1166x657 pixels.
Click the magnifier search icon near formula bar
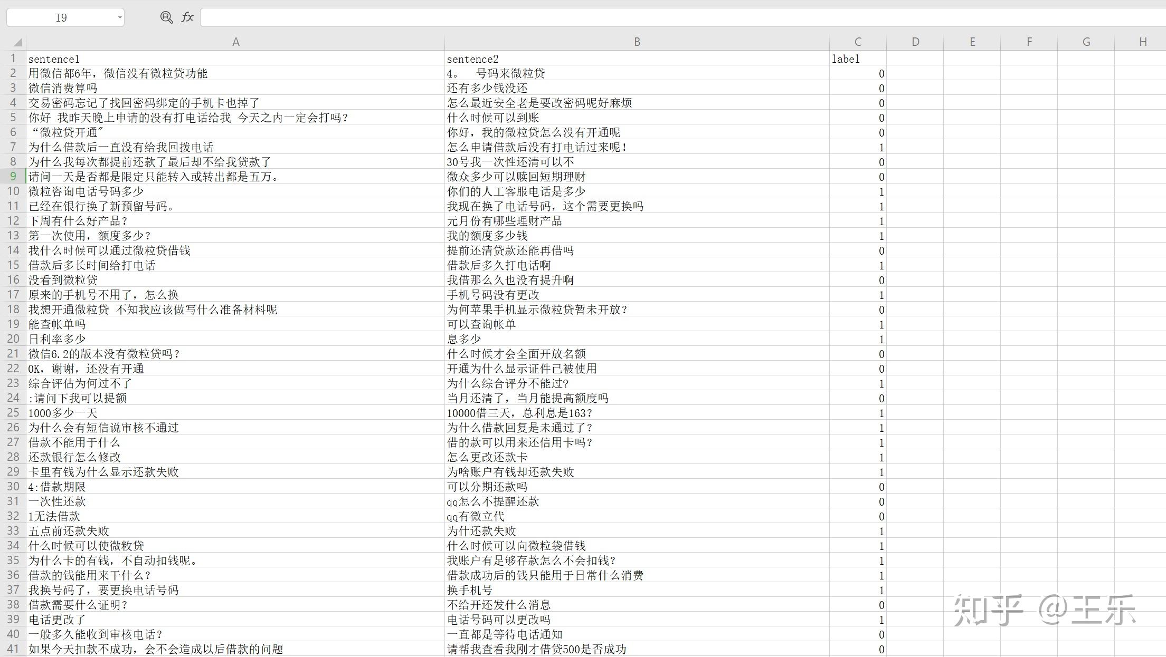[x=166, y=17]
